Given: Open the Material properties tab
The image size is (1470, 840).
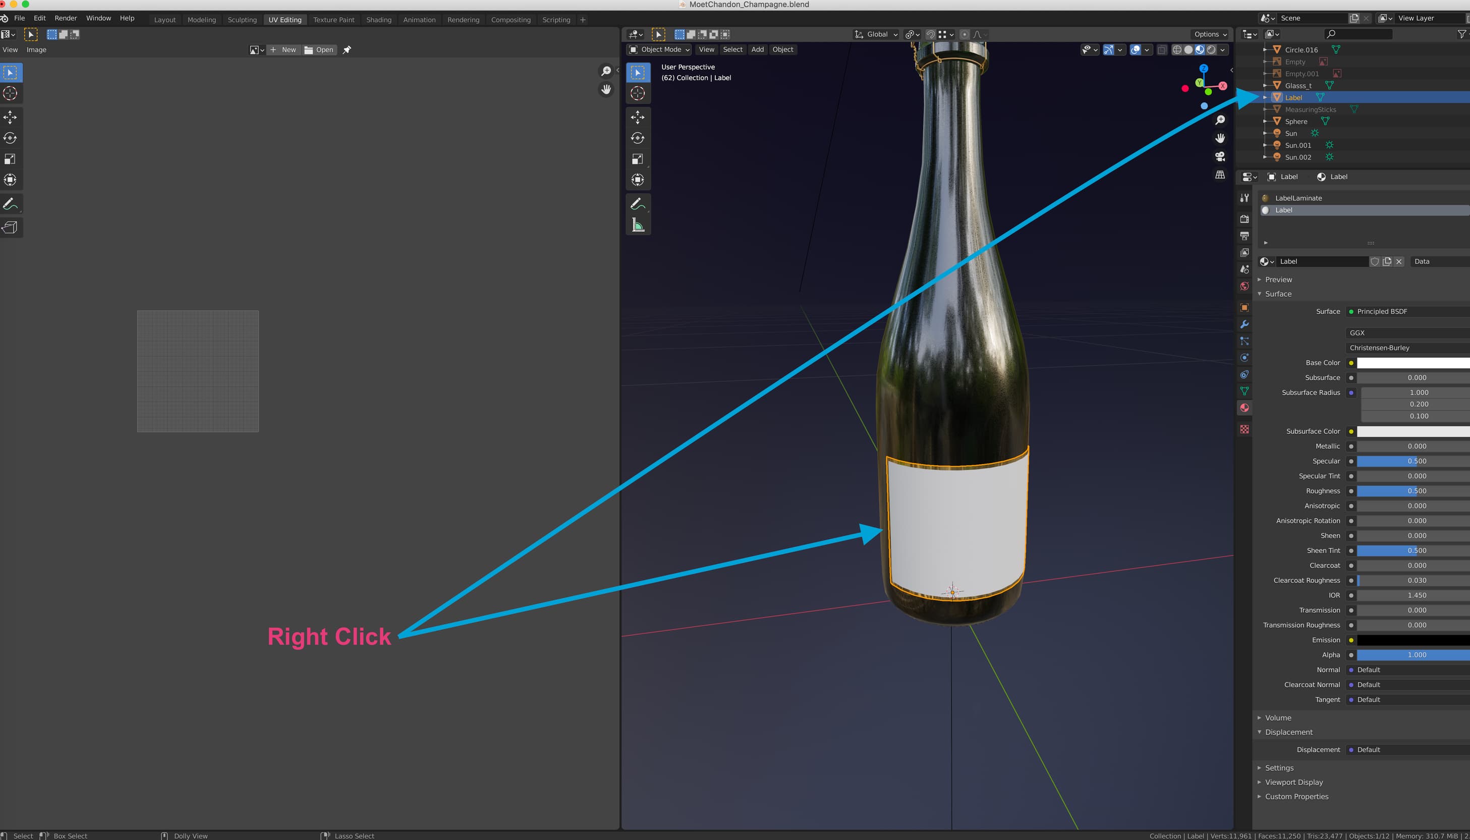Looking at the screenshot, I should point(1245,408).
